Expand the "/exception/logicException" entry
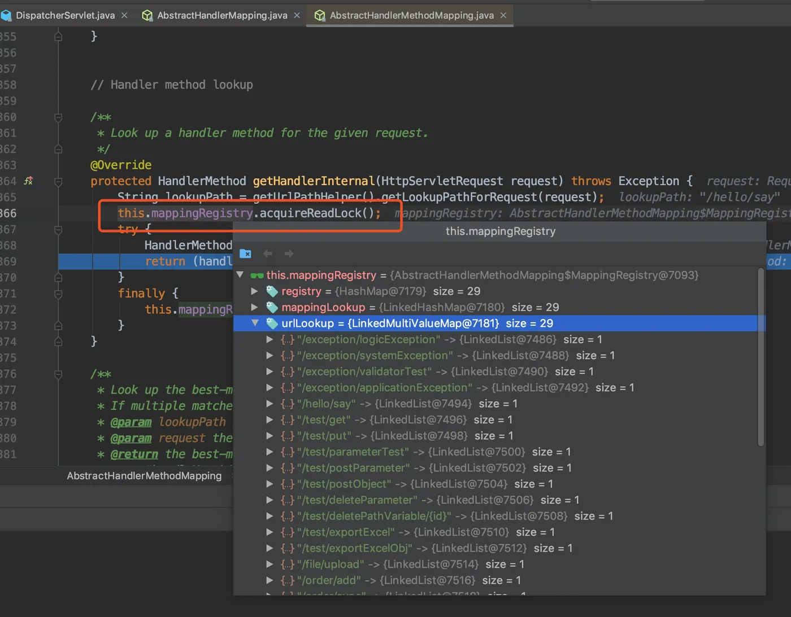The image size is (791, 617). coord(270,339)
